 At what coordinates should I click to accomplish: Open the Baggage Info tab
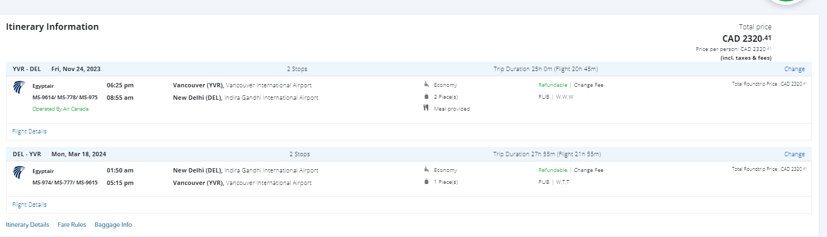(113, 225)
